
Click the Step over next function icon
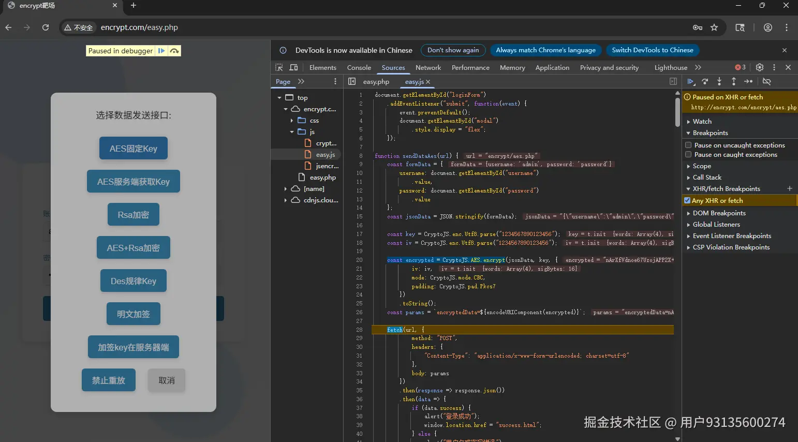pyautogui.click(x=705, y=82)
